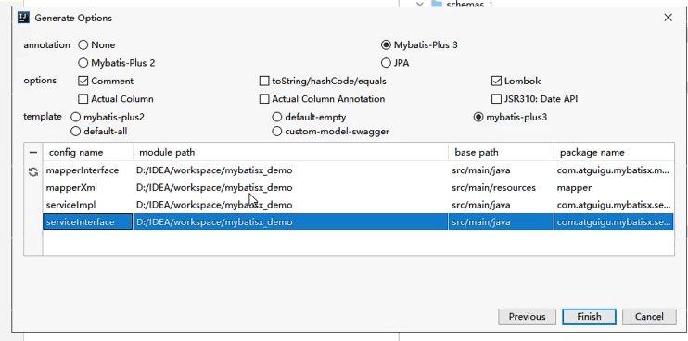Select the None annotation option
The width and height of the screenshot is (688, 341).
click(96, 45)
